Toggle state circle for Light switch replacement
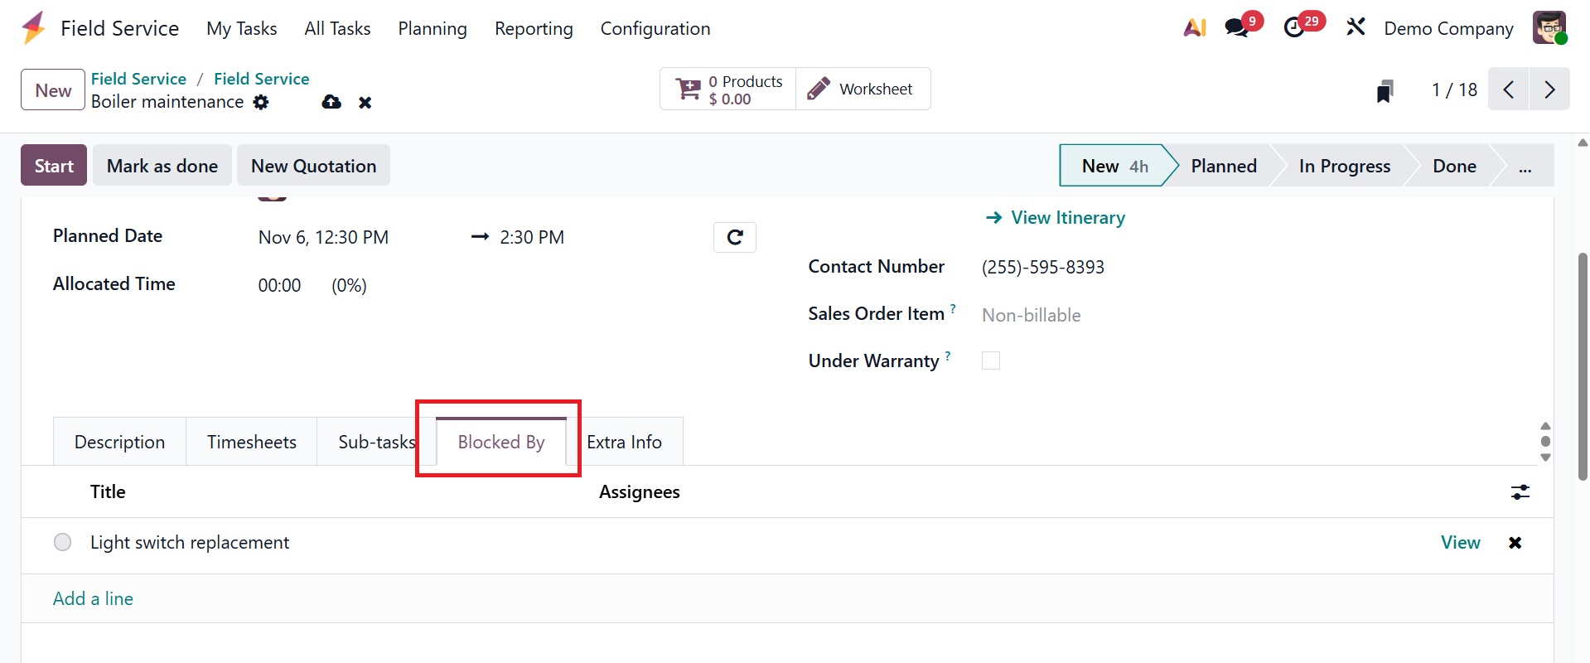Image resolution: width=1590 pixels, height=663 pixels. click(x=62, y=543)
